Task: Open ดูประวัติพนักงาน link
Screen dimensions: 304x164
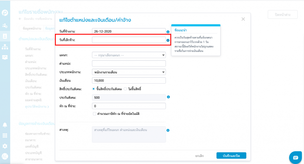Action: (37, 106)
